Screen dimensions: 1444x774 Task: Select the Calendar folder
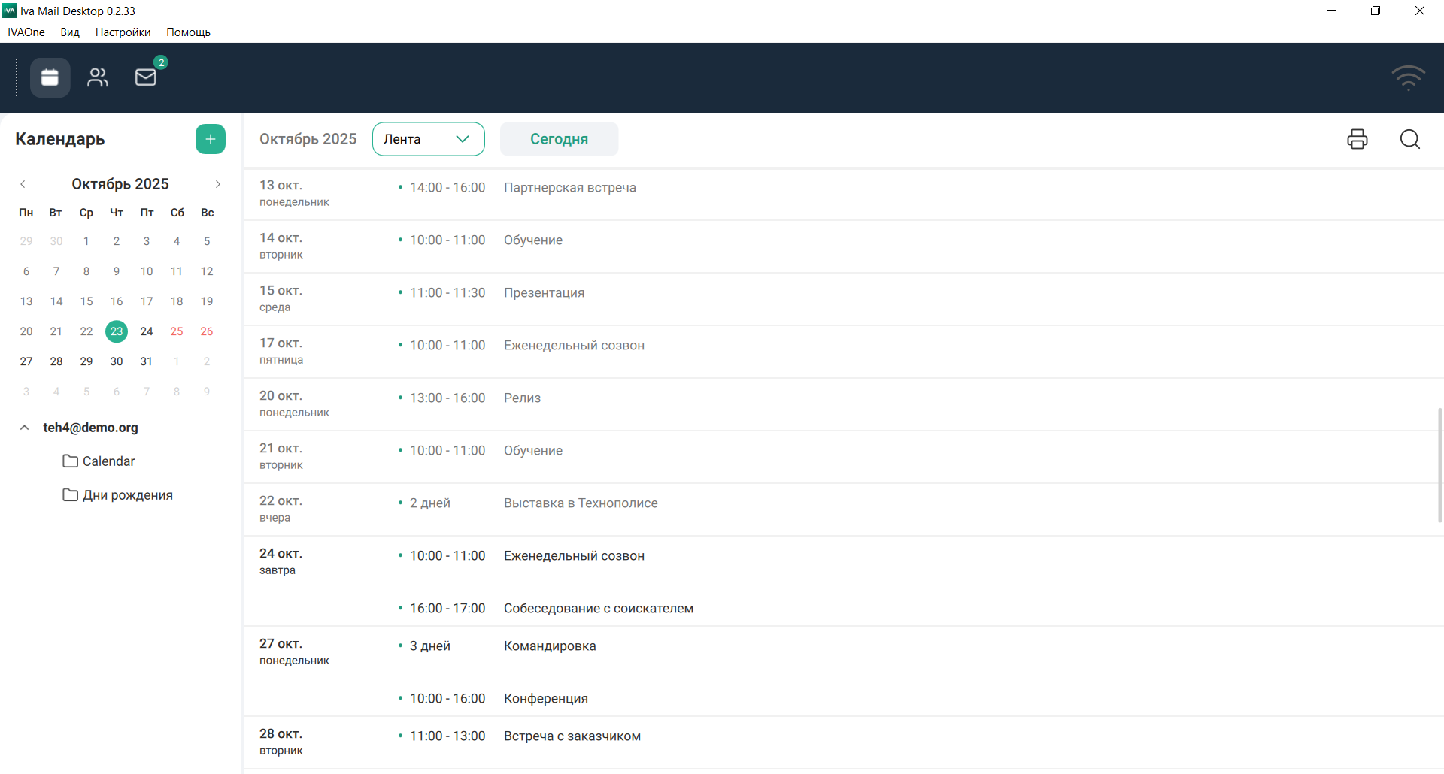(x=108, y=461)
